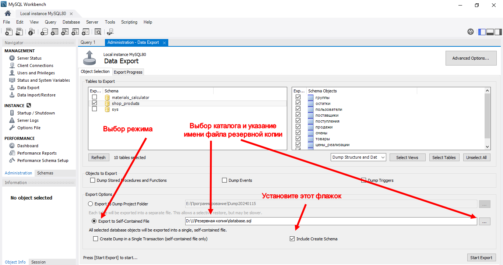Click the self-contained file path field
Viewport: 503px width, 265px height.
[x=331, y=221]
